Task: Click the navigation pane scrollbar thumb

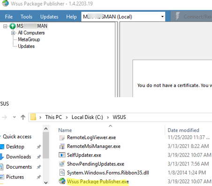Action: click(46, 145)
